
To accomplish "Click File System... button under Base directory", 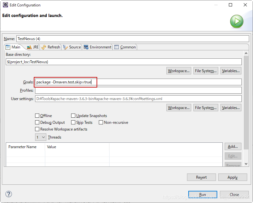I will [206, 71].
